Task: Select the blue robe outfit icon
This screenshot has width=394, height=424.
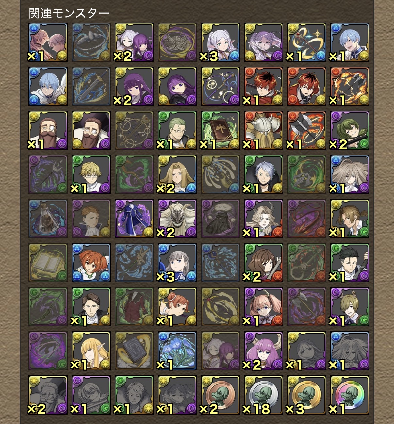Action: [134, 219]
